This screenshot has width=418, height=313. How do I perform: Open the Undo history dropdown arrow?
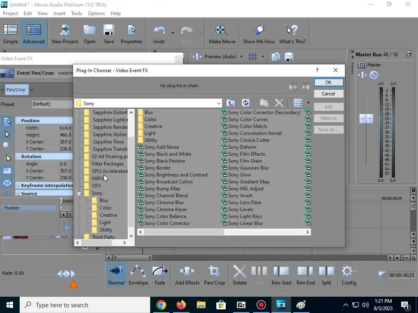pos(173,33)
